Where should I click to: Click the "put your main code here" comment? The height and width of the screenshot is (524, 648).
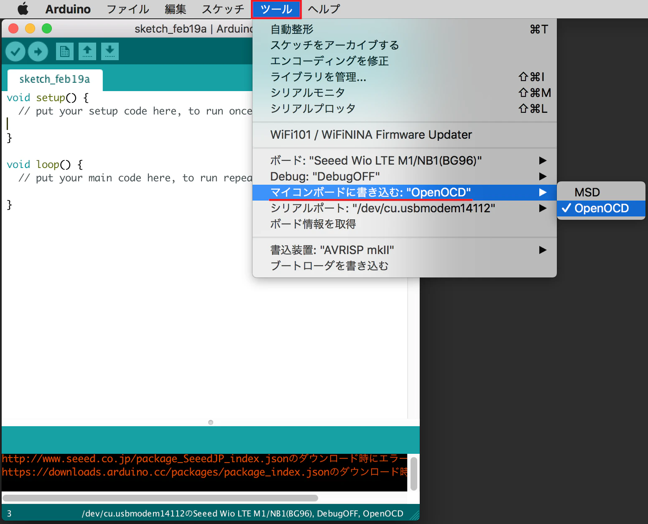pyautogui.click(x=135, y=178)
